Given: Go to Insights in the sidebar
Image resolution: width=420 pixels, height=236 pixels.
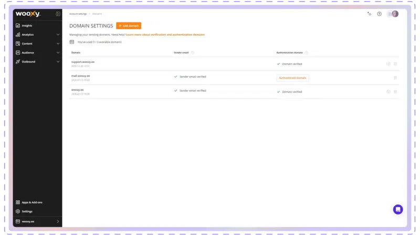Looking at the screenshot, I should click(27, 25).
